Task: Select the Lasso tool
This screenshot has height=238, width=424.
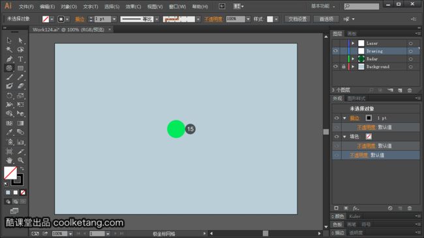Action: tap(20, 49)
